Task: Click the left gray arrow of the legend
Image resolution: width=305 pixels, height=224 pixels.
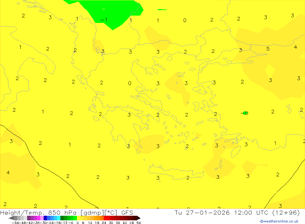Action: [11, 218]
